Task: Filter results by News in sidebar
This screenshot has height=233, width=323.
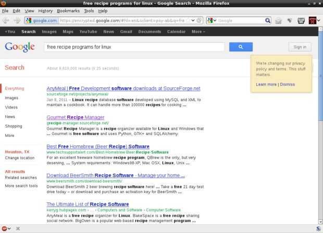Action: click(x=10, y=117)
